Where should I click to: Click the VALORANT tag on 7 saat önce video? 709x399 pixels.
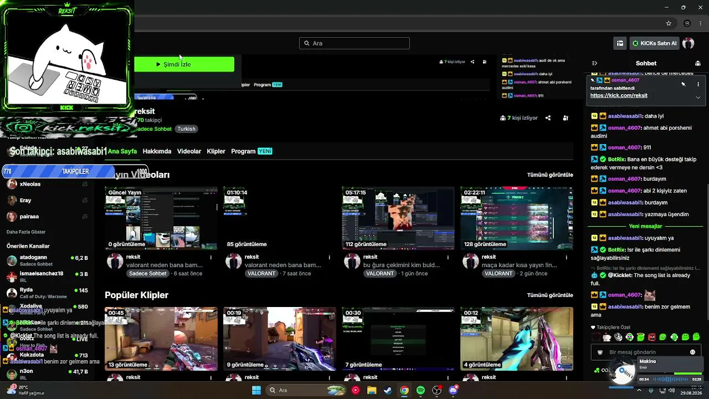(261, 274)
